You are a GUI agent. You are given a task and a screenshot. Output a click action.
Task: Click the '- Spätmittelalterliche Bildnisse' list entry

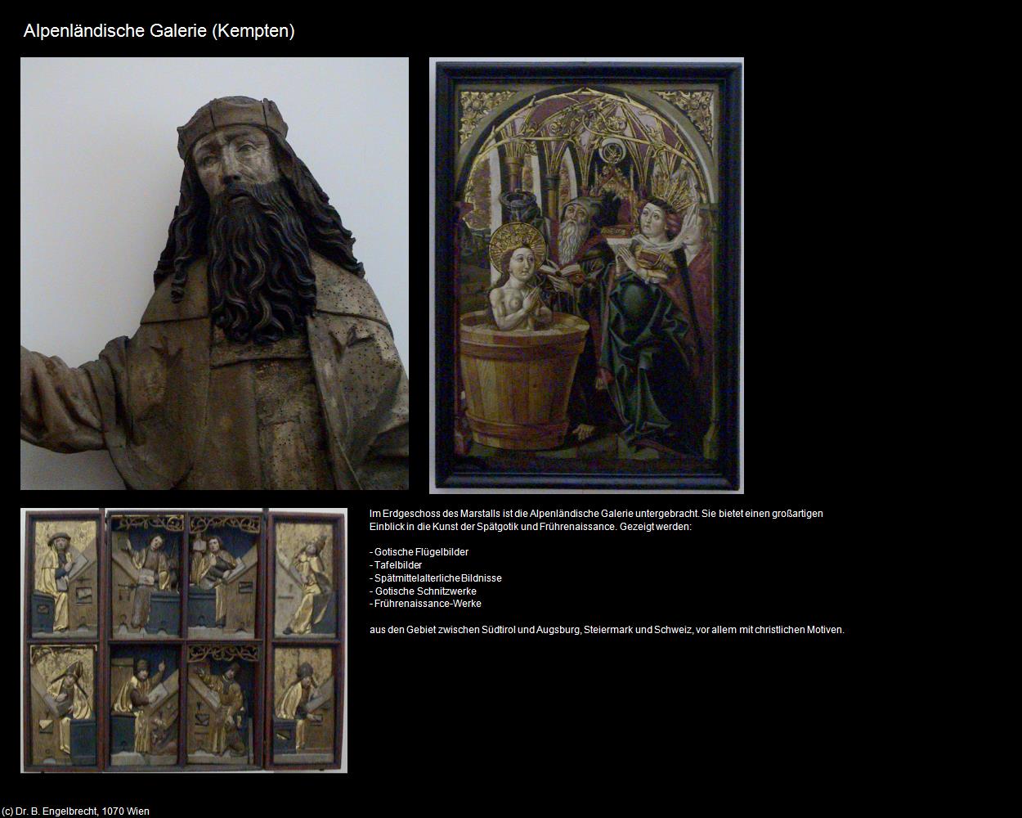point(436,578)
